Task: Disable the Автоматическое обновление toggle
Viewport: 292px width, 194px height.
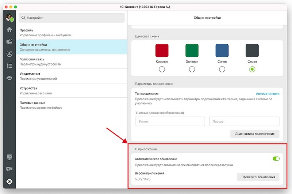Action: [x=276, y=159]
